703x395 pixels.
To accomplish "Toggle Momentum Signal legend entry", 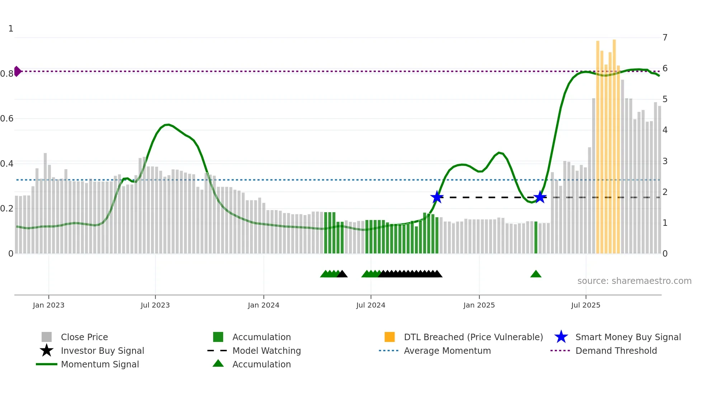I will [100, 364].
